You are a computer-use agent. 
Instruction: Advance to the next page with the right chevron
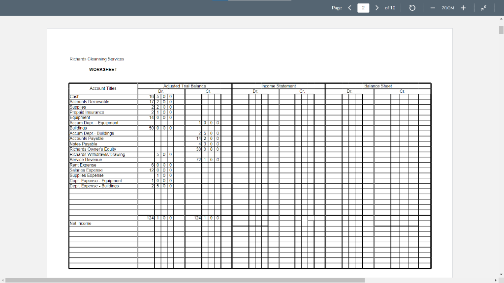pyautogui.click(x=377, y=7)
